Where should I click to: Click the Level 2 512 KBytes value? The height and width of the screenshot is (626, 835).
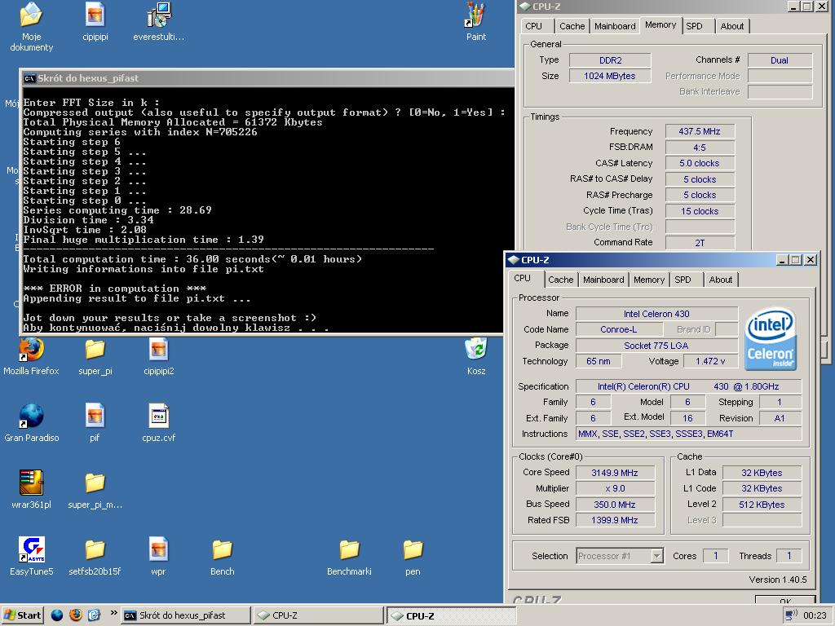click(762, 505)
